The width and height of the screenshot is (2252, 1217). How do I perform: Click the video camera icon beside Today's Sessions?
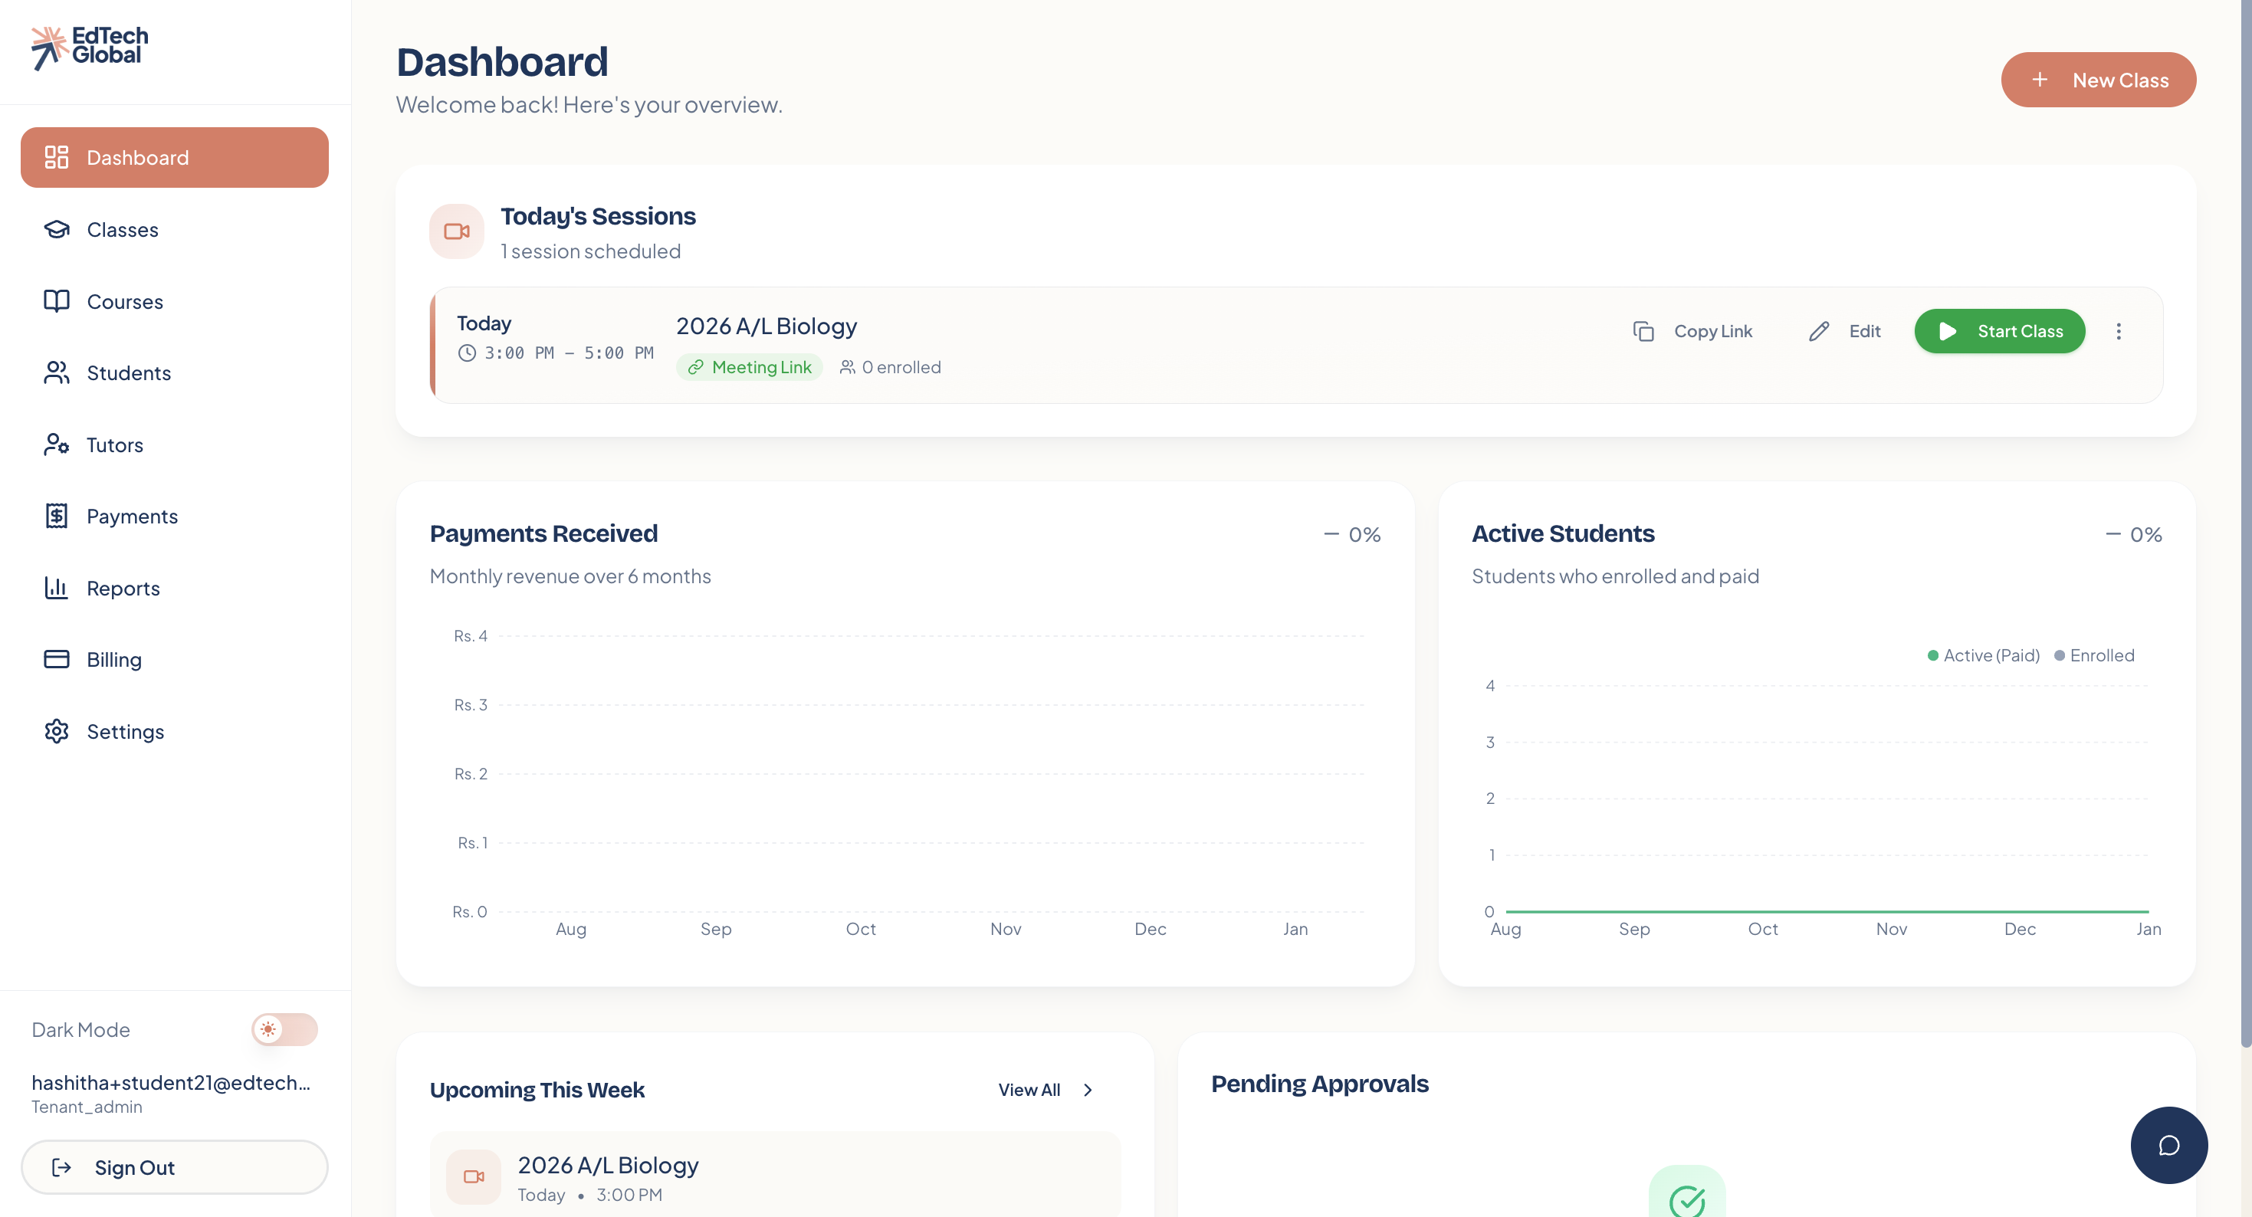click(456, 231)
